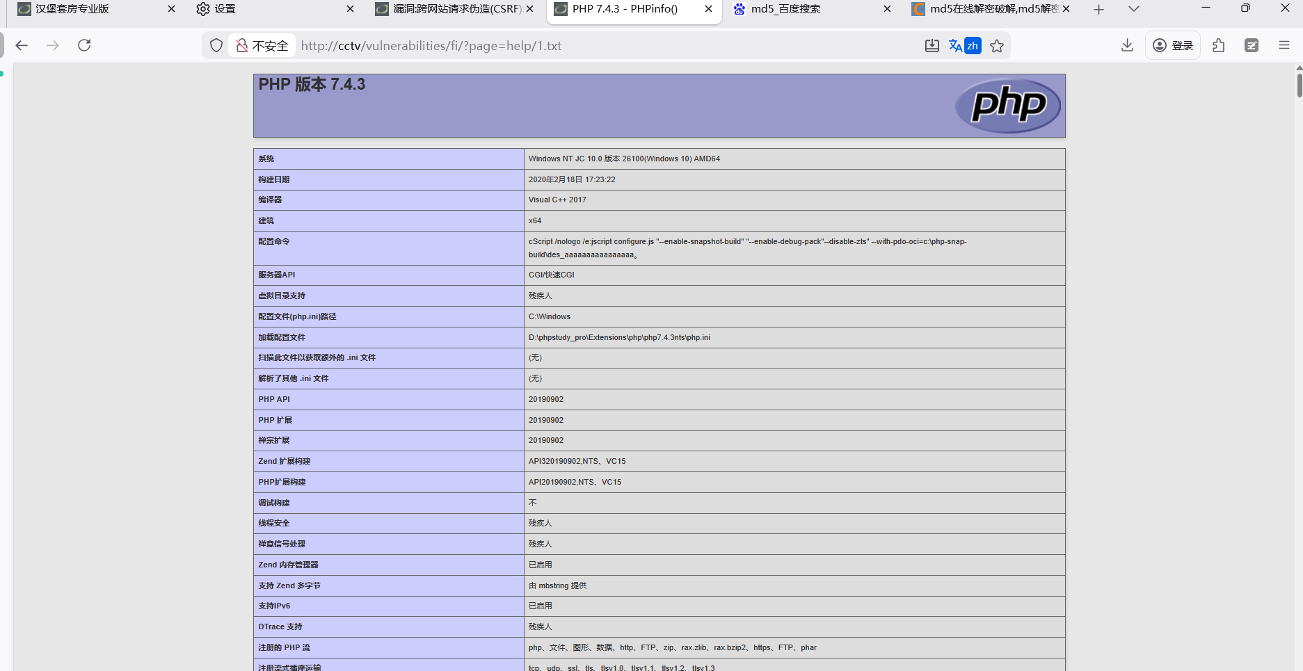Viewport: 1303px width, 671px height.
Task: Click the toolbar edit extension icon
Action: click(x=1252, y=45)
